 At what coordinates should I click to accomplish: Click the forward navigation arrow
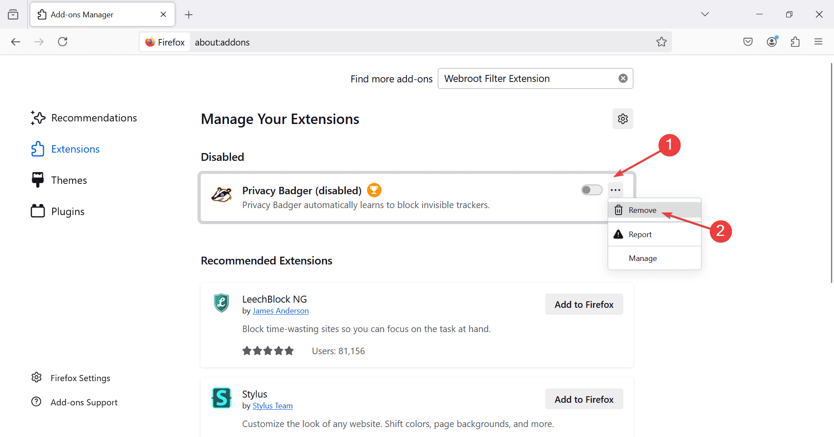39,42
